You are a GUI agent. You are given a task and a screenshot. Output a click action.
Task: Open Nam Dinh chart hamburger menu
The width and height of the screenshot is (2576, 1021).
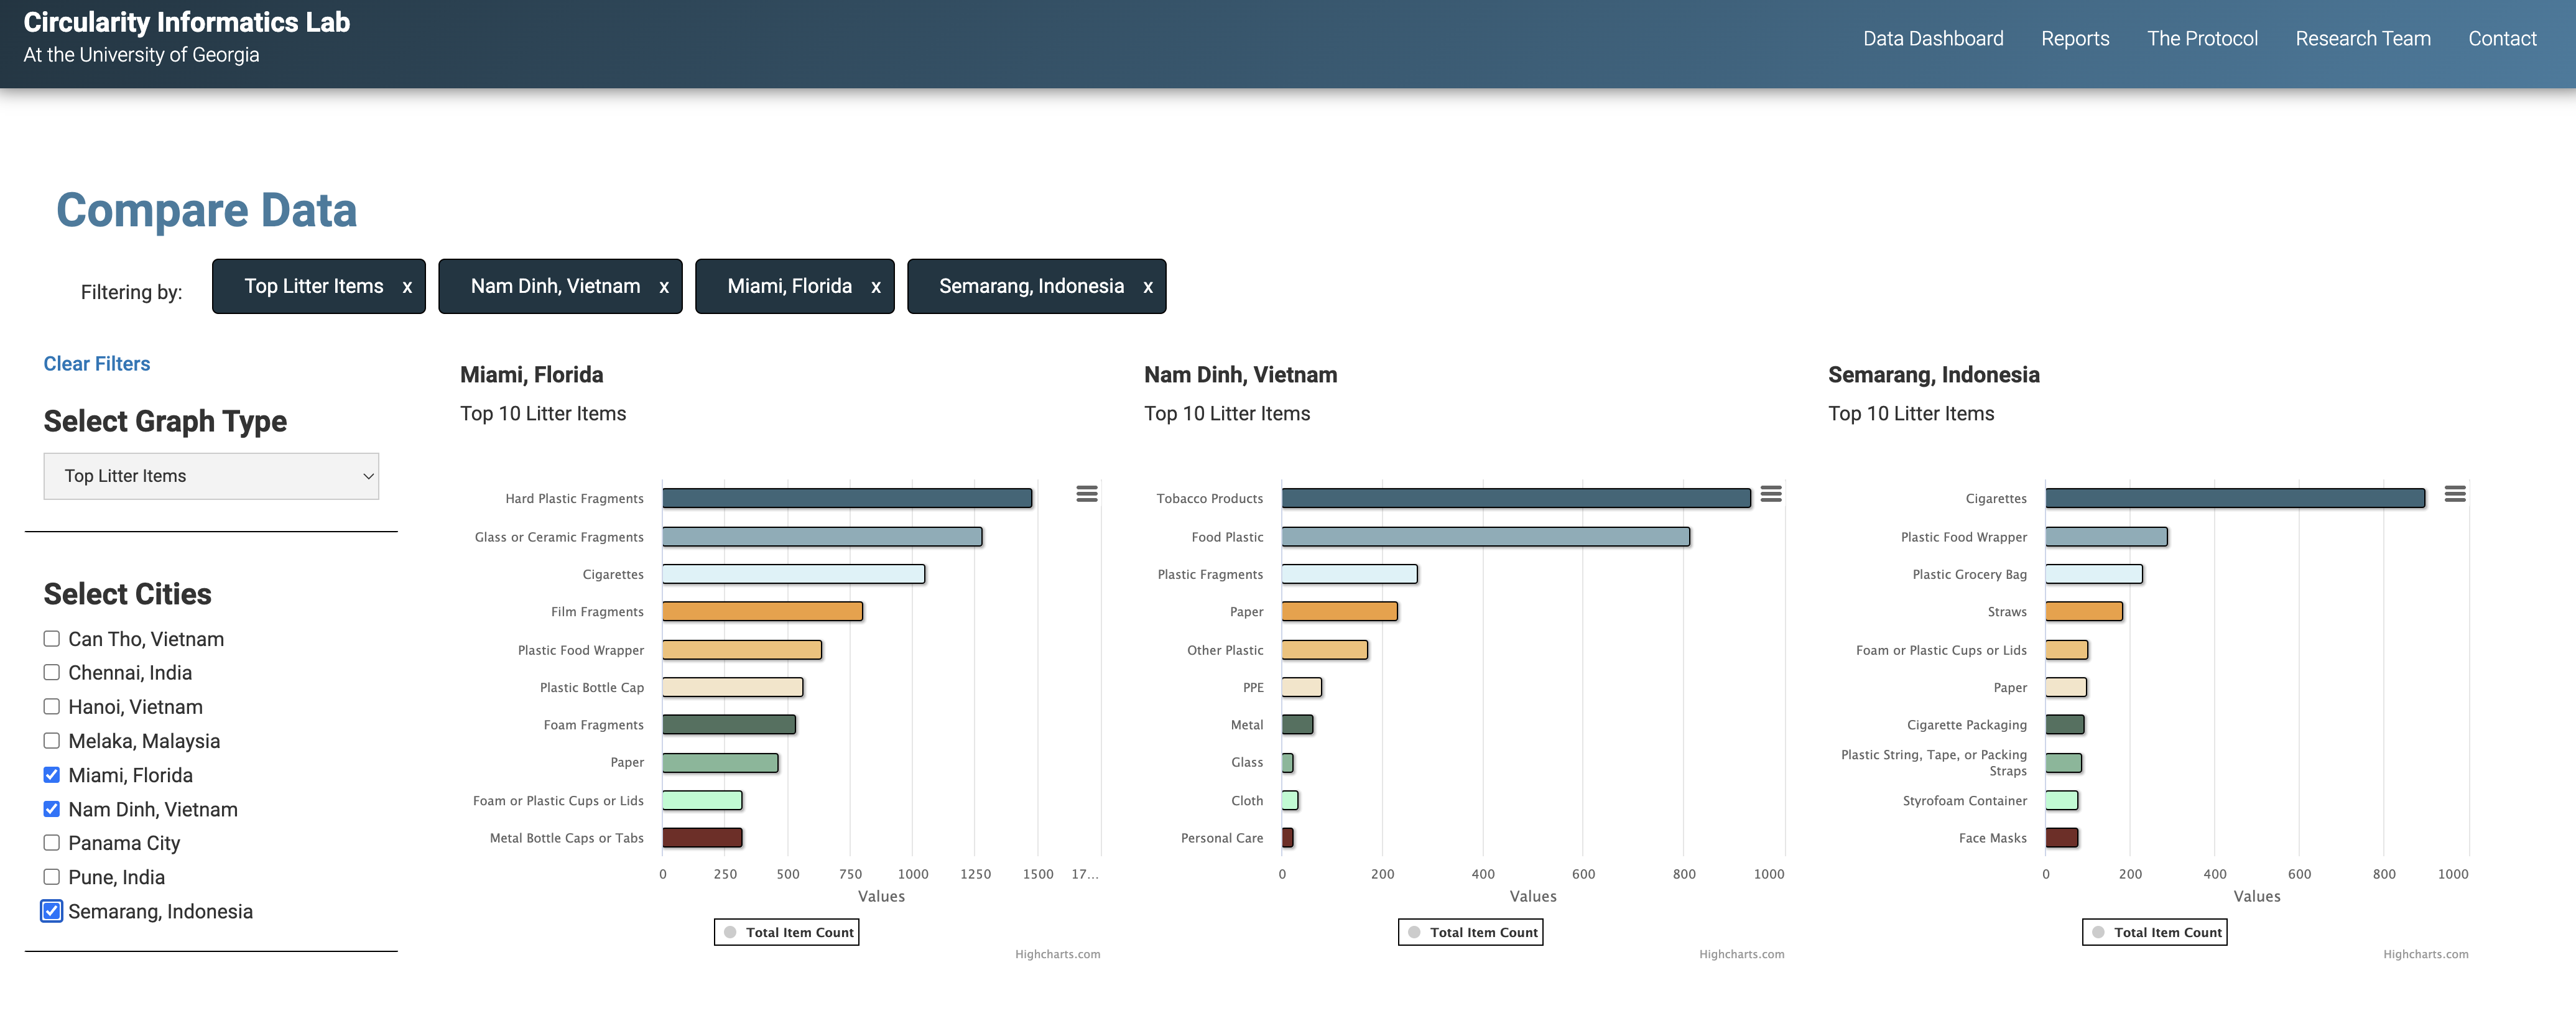(1770, 494)
